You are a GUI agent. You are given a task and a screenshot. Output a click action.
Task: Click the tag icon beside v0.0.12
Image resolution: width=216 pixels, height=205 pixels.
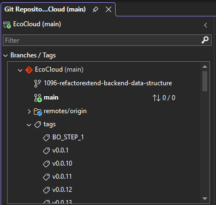click(x=46, y=190)
